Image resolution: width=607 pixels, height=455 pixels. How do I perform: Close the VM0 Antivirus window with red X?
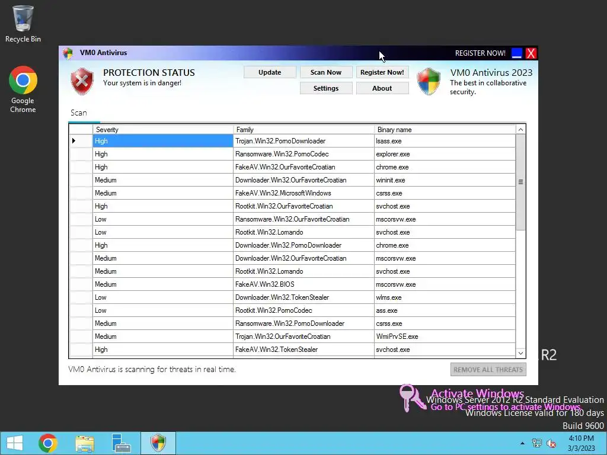tap(531, 53)
